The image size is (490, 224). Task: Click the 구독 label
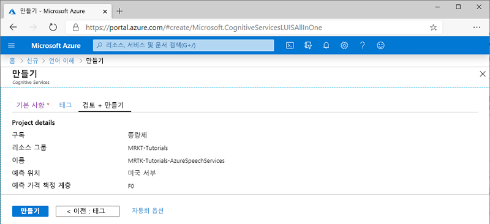pyautogui.click(x=18, y=135)
